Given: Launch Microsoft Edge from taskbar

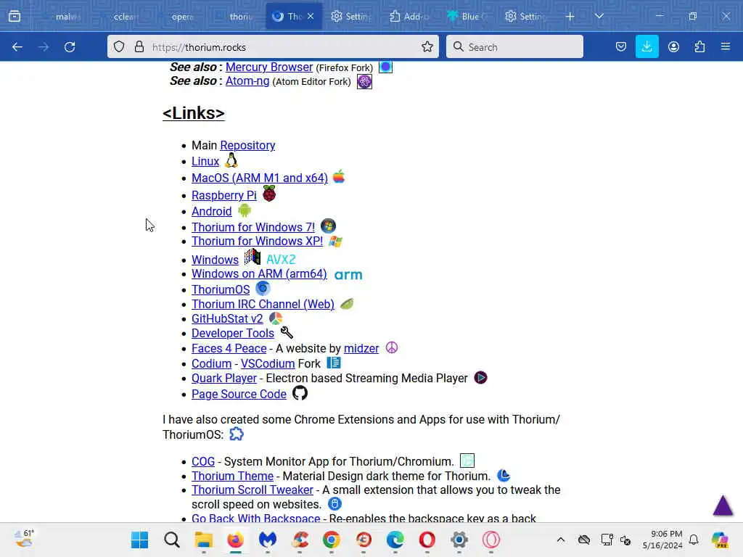Looking at the screenshot, I should point(395,540).
